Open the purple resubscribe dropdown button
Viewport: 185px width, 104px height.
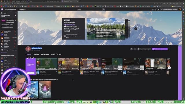pyautogui.click(x=160, y=49)
